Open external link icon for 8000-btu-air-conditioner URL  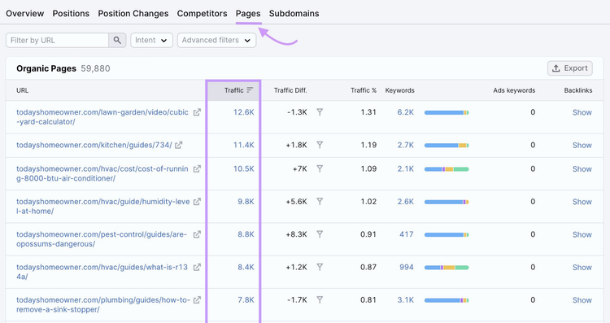click(x=198, y=169)
